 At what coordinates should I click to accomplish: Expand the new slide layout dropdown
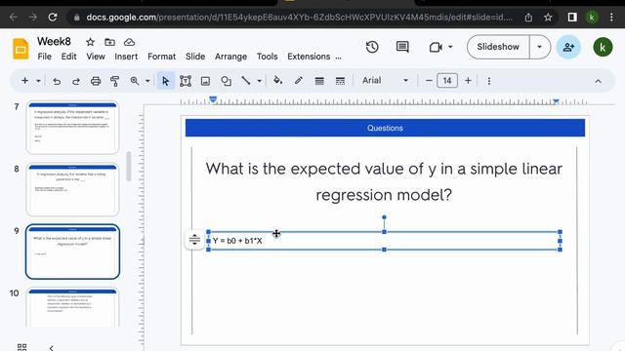tap(38, 81)
